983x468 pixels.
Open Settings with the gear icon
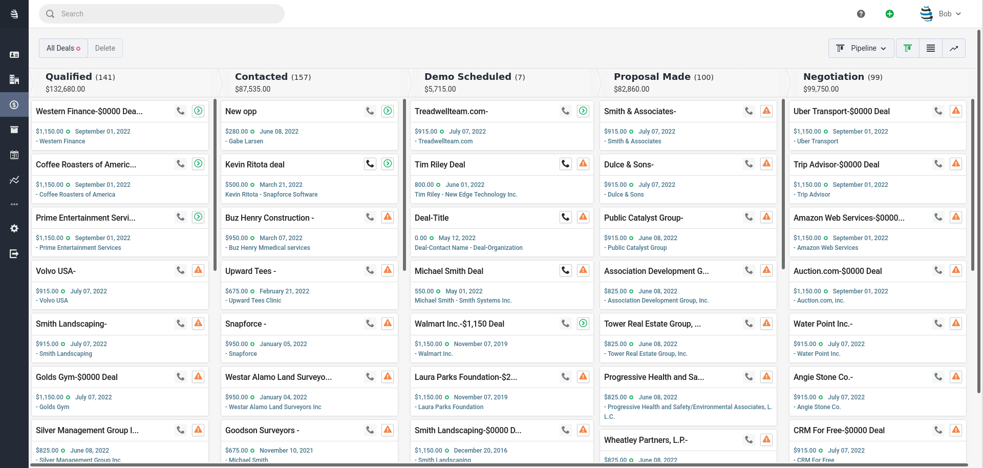14,229
